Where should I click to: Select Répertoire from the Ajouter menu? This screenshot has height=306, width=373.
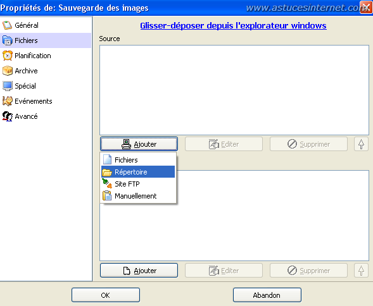tap(138, 172)
